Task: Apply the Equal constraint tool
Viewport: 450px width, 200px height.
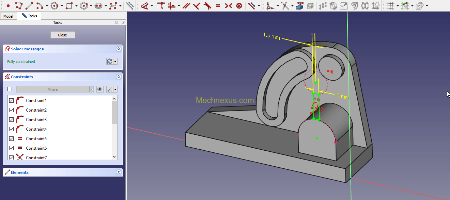Action: pyautogui.click(x=218, y=6)
